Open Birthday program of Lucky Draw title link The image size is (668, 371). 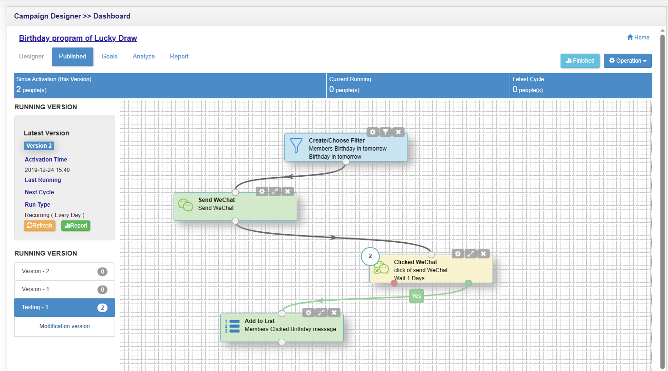[x=78, y=38]
